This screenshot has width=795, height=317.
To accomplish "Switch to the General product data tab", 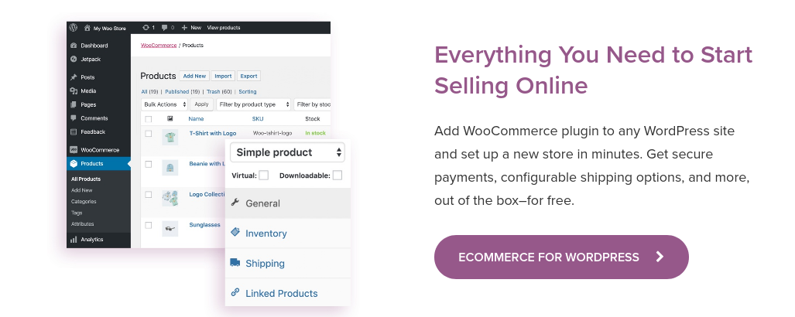I will click(x=288, y=203).
